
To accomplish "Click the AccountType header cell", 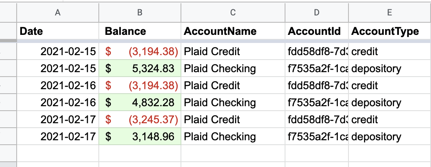I will click(x=390, y=31).
